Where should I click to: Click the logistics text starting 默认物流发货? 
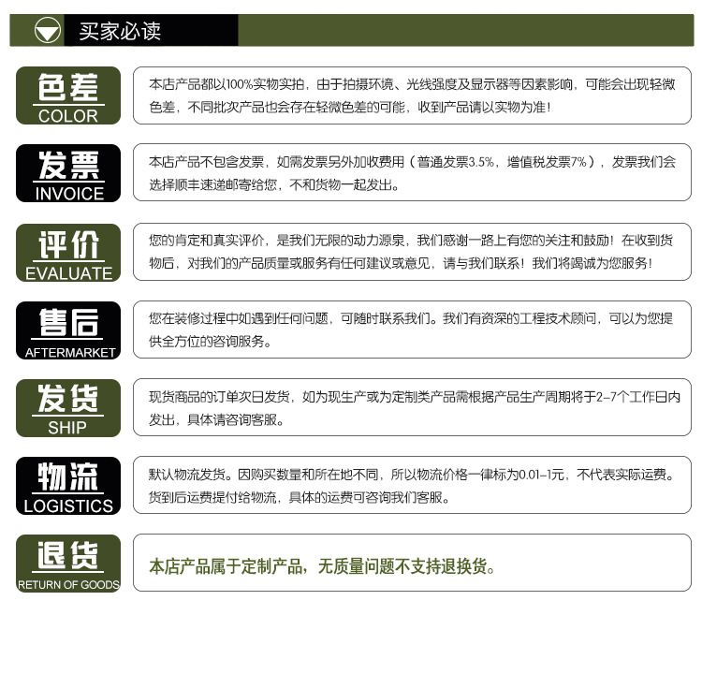412,486
